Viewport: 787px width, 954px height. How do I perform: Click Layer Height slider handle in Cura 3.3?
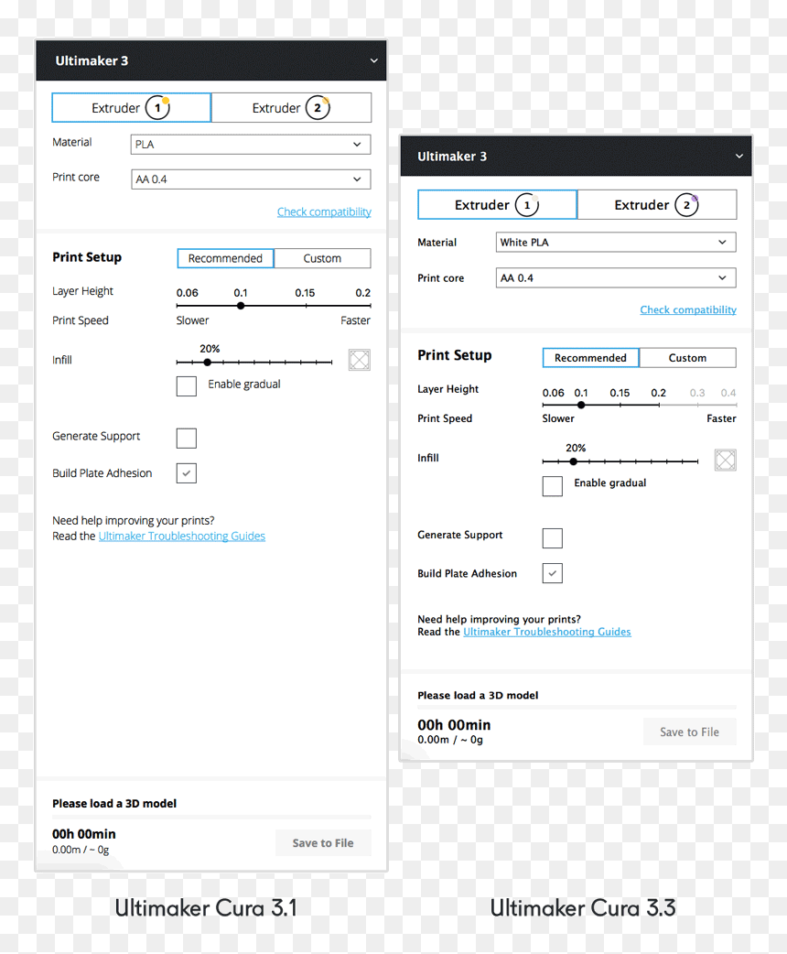tap(581, 406)
